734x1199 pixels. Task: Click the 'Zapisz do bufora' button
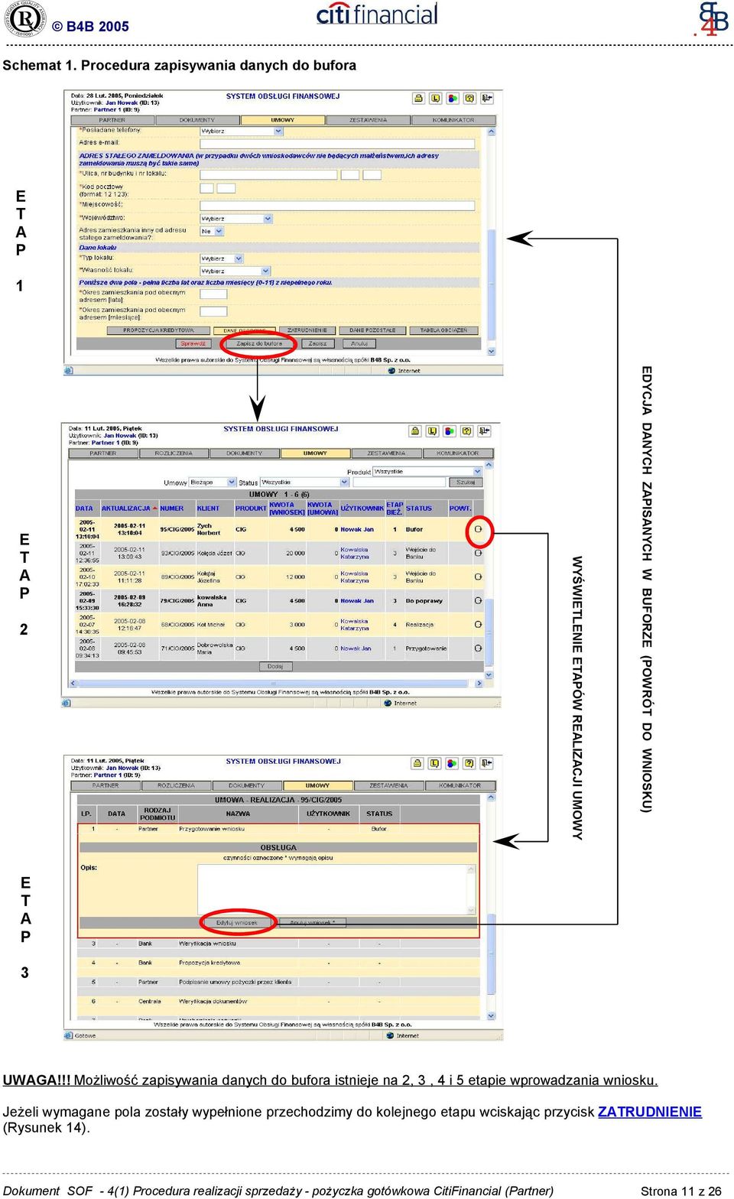coord(259,344)
